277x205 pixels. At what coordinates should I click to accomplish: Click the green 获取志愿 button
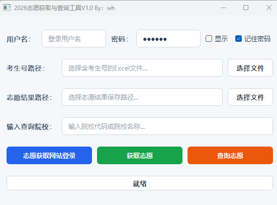(x=140, y=156)
